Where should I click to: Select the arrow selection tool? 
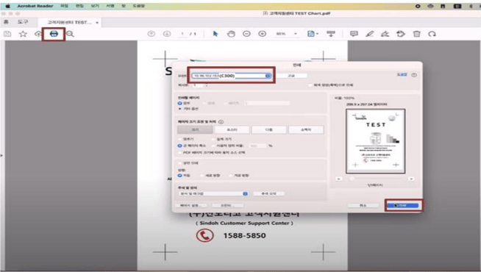pyautogui.click(x=215, y=34)
